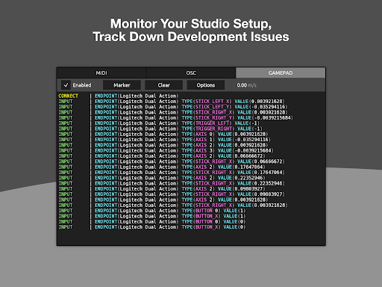Click the AXIS 3 log line
Image resolution: width=382 pixels, height=287 pixels.
[x=166, y=151]
